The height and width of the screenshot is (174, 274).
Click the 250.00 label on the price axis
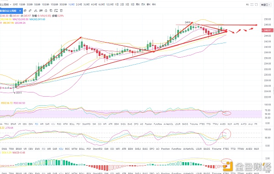click(268, 19)
